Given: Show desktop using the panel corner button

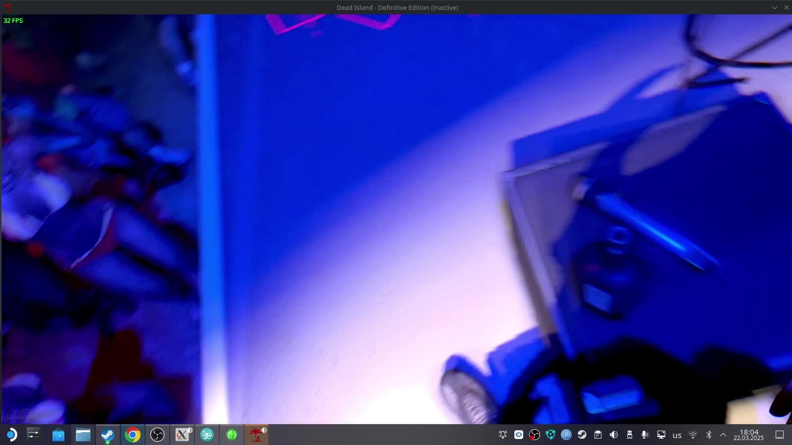Looking at the screenshot, I should [x=780, y=435].
